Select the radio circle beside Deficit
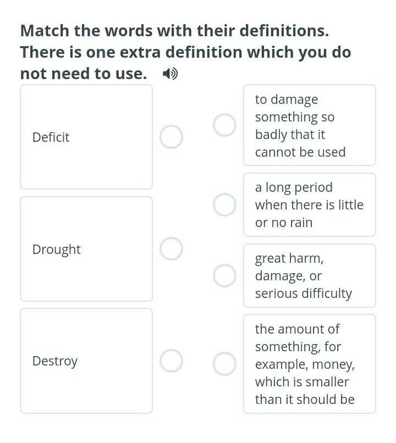The width and height of the screenshot is (396, 443). (171, 137)
